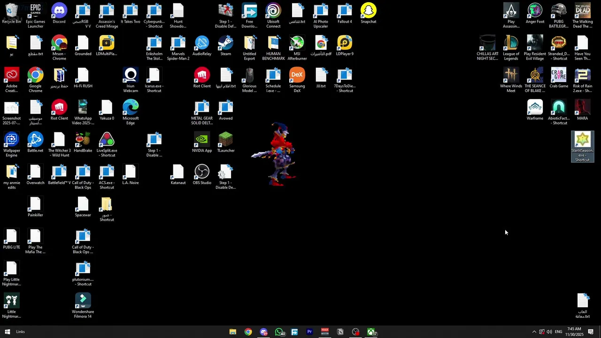Screen dimensions: 601x338
Task: Switch the ENG input language indicator
Action: 558,332
